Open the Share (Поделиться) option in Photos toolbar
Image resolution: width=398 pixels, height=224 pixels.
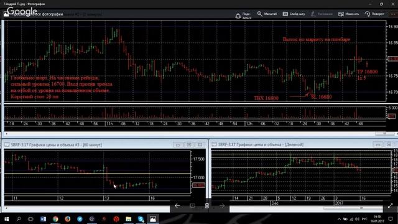[x=243, y=15]
